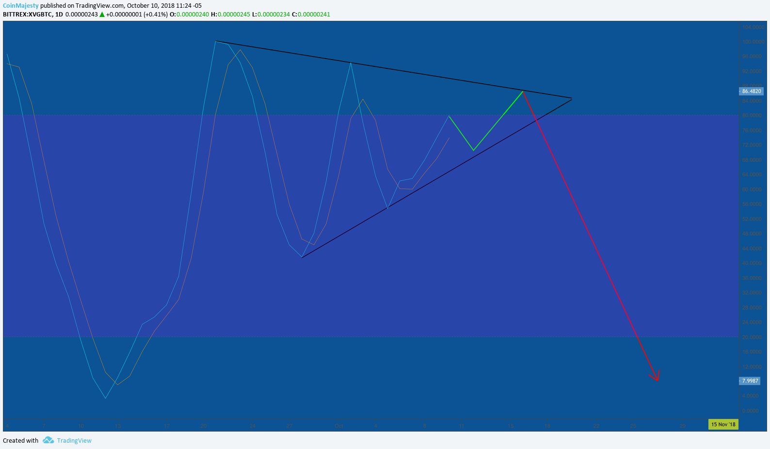Click the 0.0000 scale label
The height and width of the screenshot is (449, 770).
coord(751,411)
